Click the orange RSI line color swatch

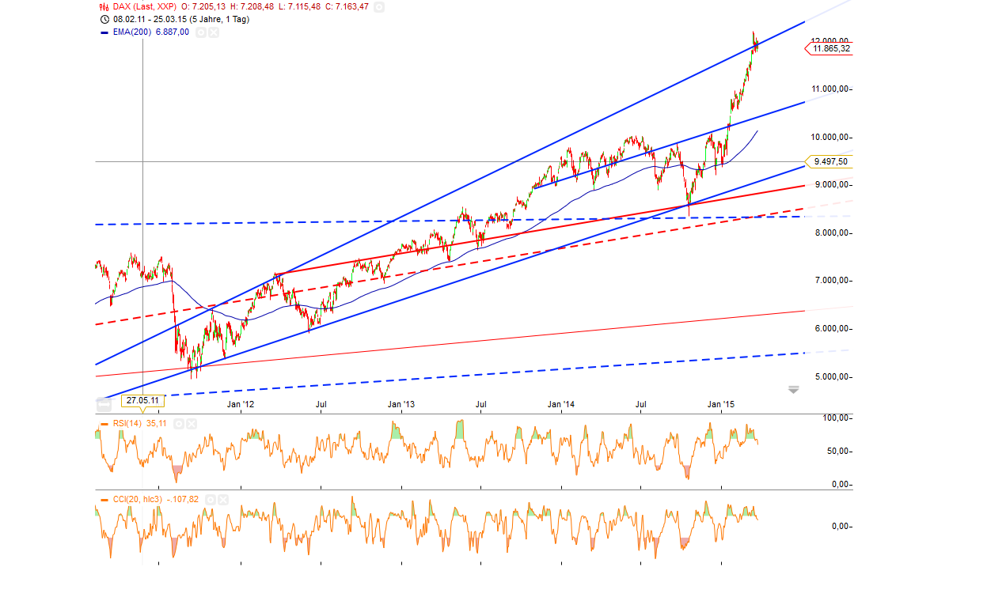pos(104,424)
